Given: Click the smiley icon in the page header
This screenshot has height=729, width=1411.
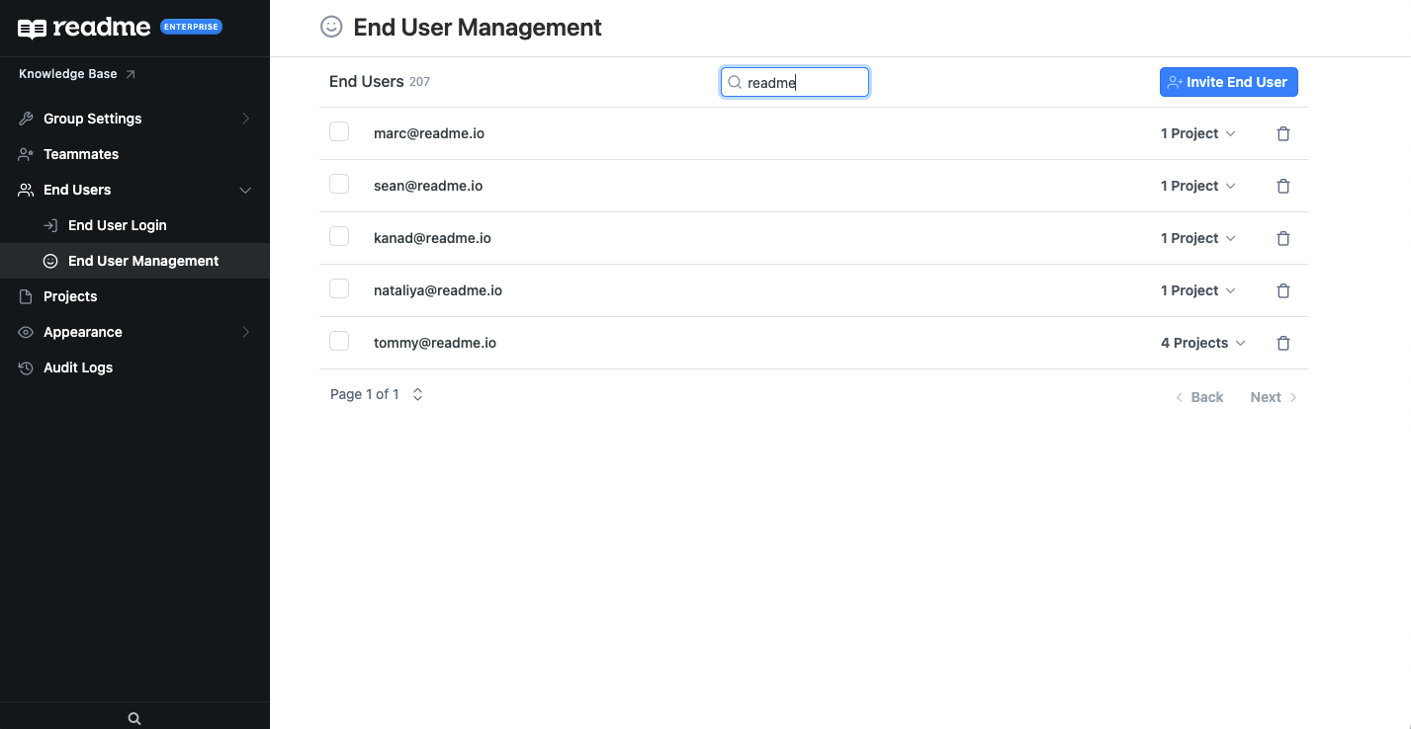Looking at the screenshot, I should tap(331, 27).
